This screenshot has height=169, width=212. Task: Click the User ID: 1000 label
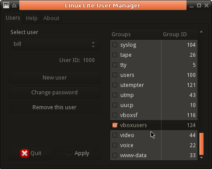coord(77,60)
